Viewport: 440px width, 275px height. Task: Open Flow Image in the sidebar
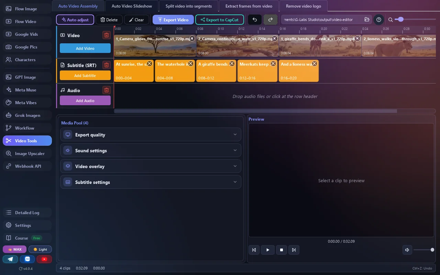click(x=27, y=9)
